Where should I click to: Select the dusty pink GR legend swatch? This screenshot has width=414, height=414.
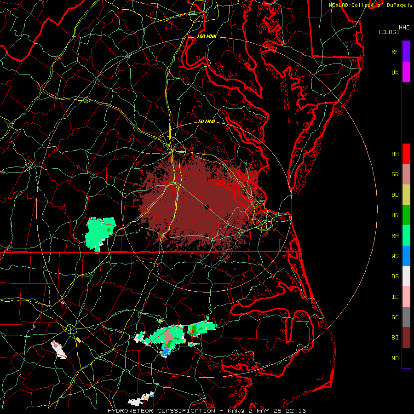(406, 174)
